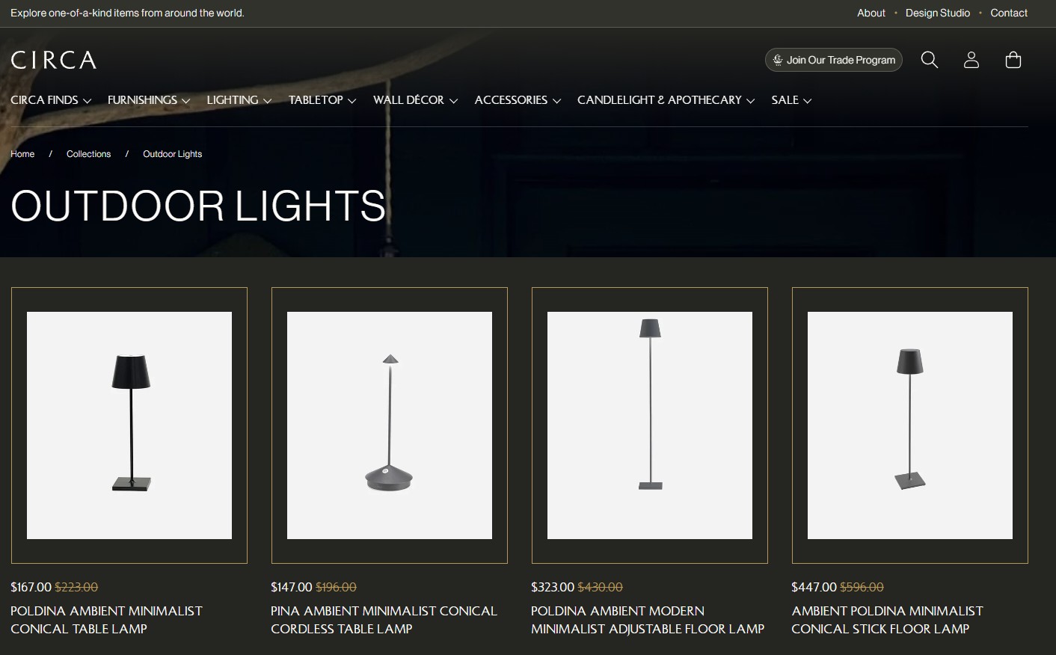Expand the Furnishings menu

coord(149,100)
